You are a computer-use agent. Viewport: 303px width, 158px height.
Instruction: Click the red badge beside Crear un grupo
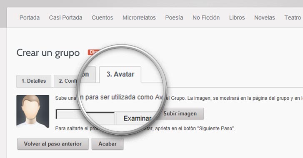(94, 52)
